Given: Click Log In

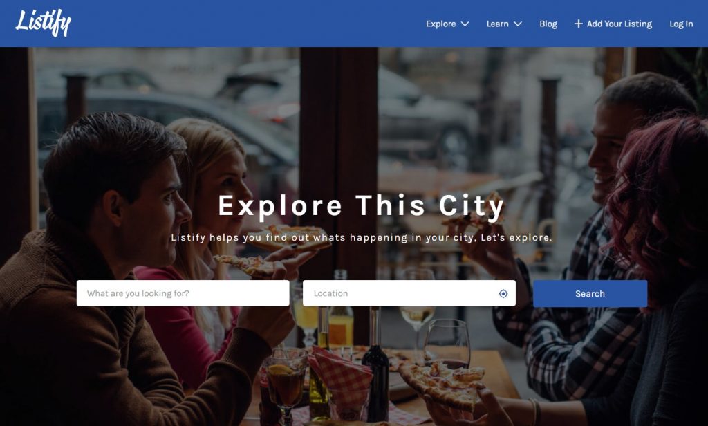Looking at the screenshot, I should pos(681,24).
